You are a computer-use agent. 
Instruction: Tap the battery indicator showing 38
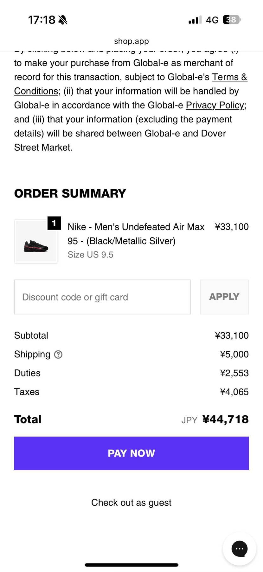tap(232, 20)
